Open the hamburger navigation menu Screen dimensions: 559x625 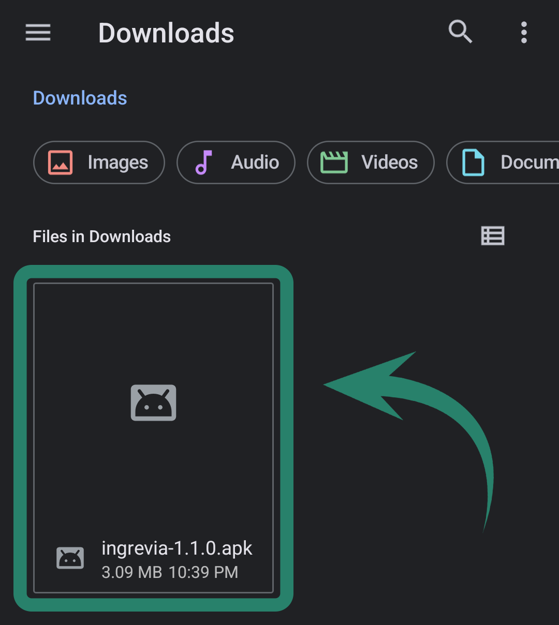[38, 33]
